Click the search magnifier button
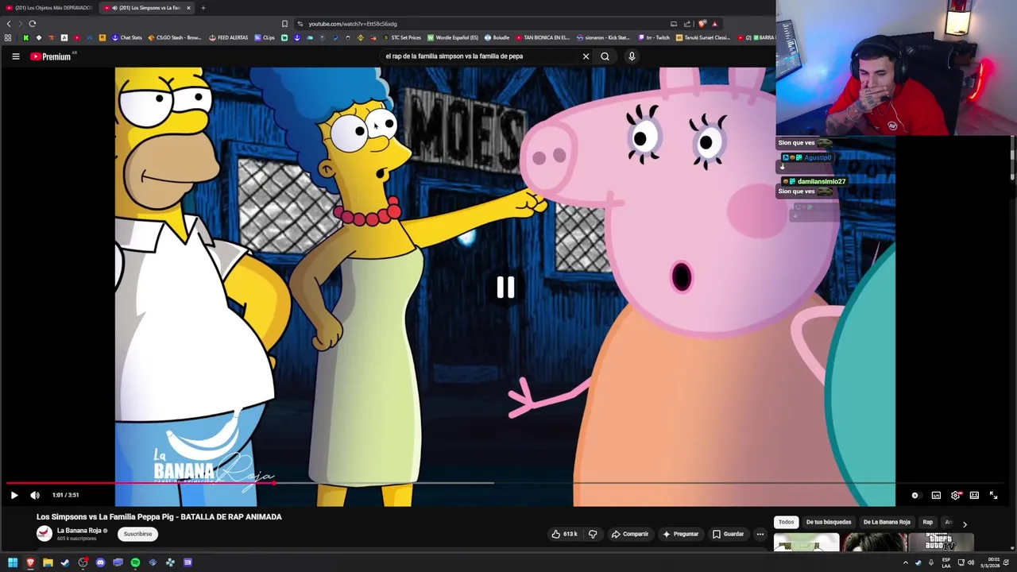This screenshot has width=1017, height=572. [x=605, y=56]
